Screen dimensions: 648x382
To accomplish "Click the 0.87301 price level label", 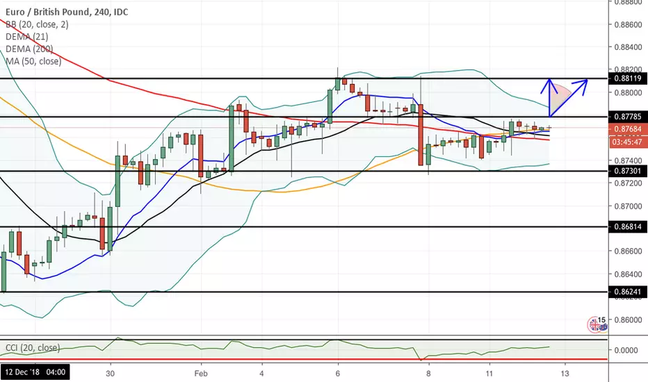I will point(627,171).
